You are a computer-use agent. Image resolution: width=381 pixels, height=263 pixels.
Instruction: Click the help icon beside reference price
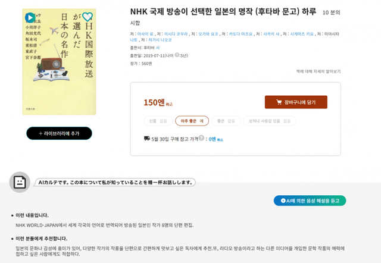click(201, 139)
